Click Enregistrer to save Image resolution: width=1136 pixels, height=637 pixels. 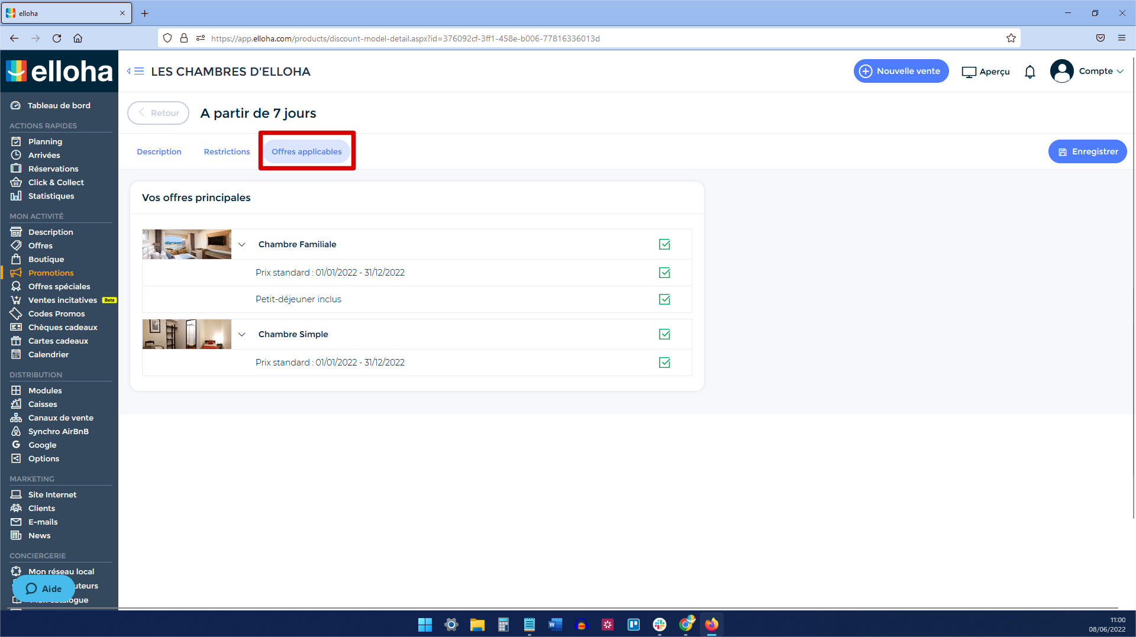[x=1087, y=151]
